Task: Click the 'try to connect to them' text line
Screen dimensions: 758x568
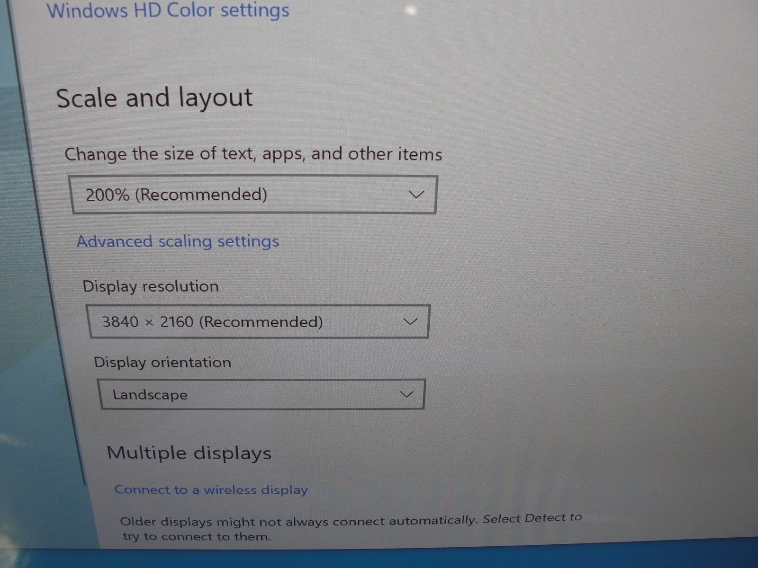Action: tap(197, 537)
